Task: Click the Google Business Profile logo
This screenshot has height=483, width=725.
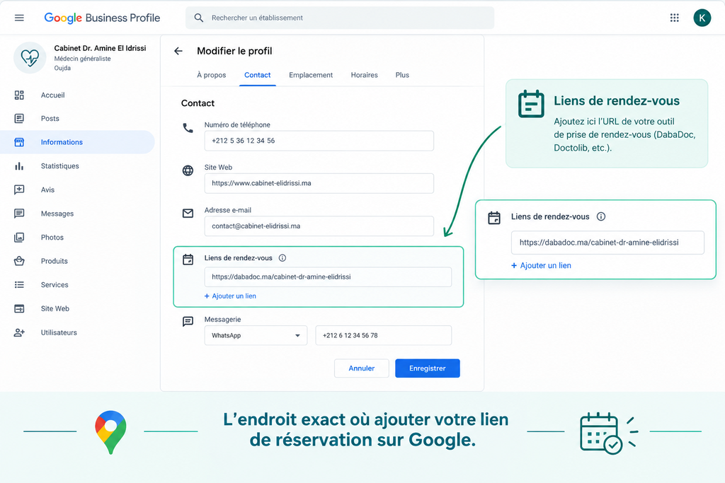Action: (x=102, y=18)
